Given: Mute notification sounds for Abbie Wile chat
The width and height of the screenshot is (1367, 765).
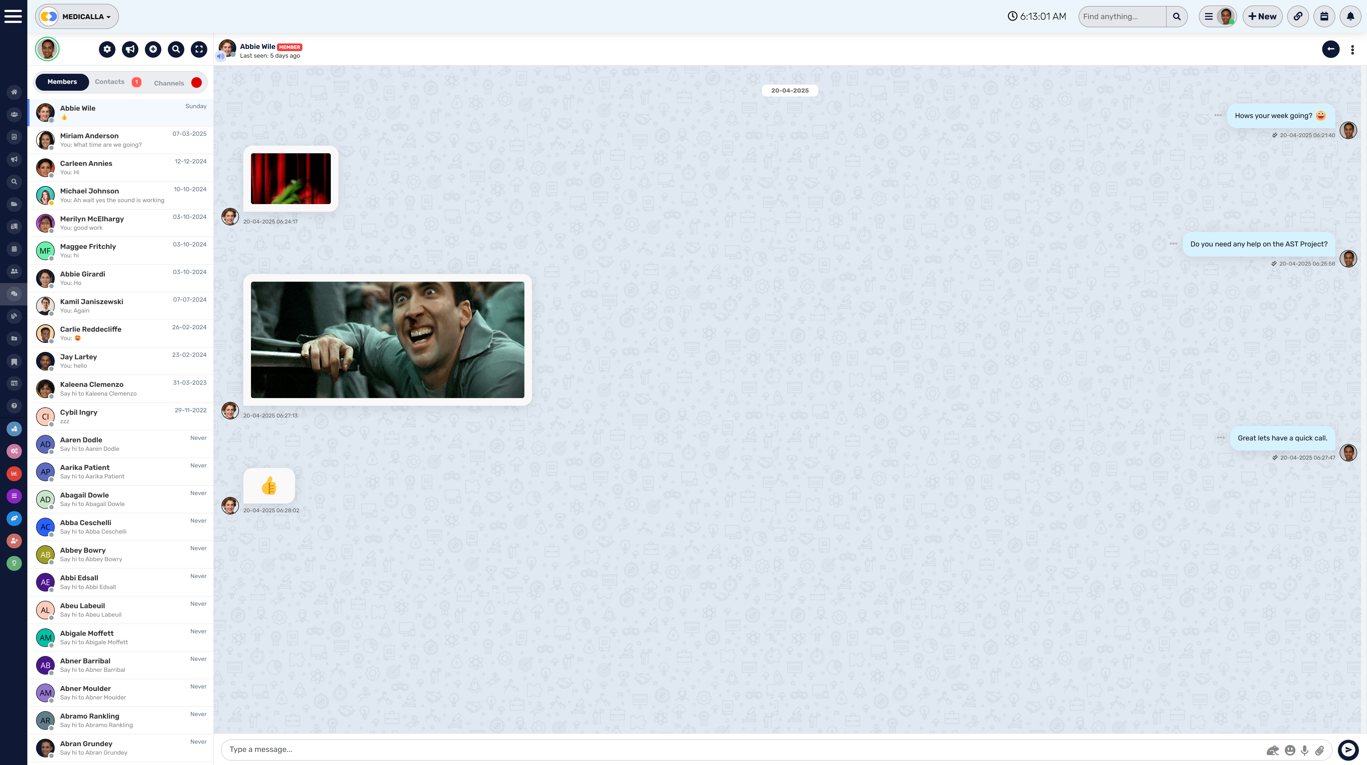Looking at the screenshot, I should coord(220,56).
